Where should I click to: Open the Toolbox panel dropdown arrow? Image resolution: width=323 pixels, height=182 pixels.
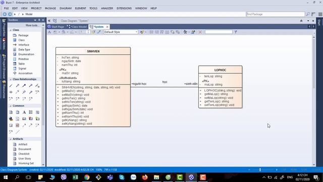pyautogui.click(x=35, y=20)
